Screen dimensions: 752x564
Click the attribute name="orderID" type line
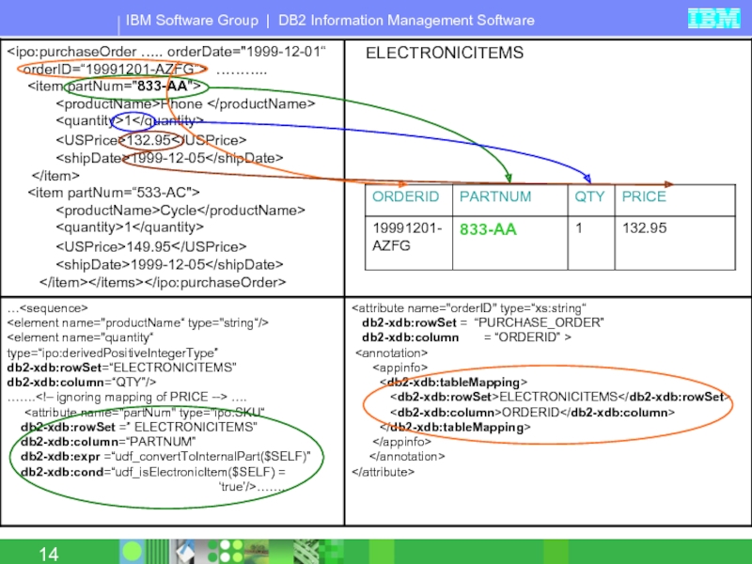click(x=469, y=308)
